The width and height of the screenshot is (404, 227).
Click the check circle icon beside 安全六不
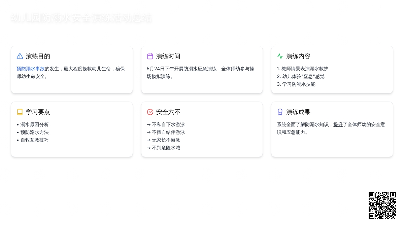150,112
